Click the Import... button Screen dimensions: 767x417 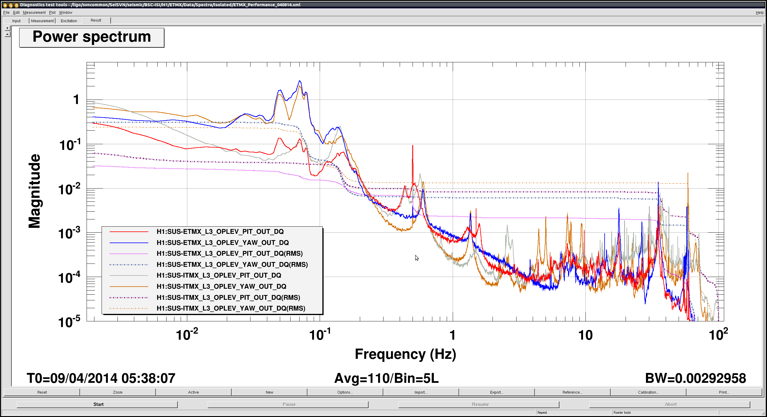[421, 392]
